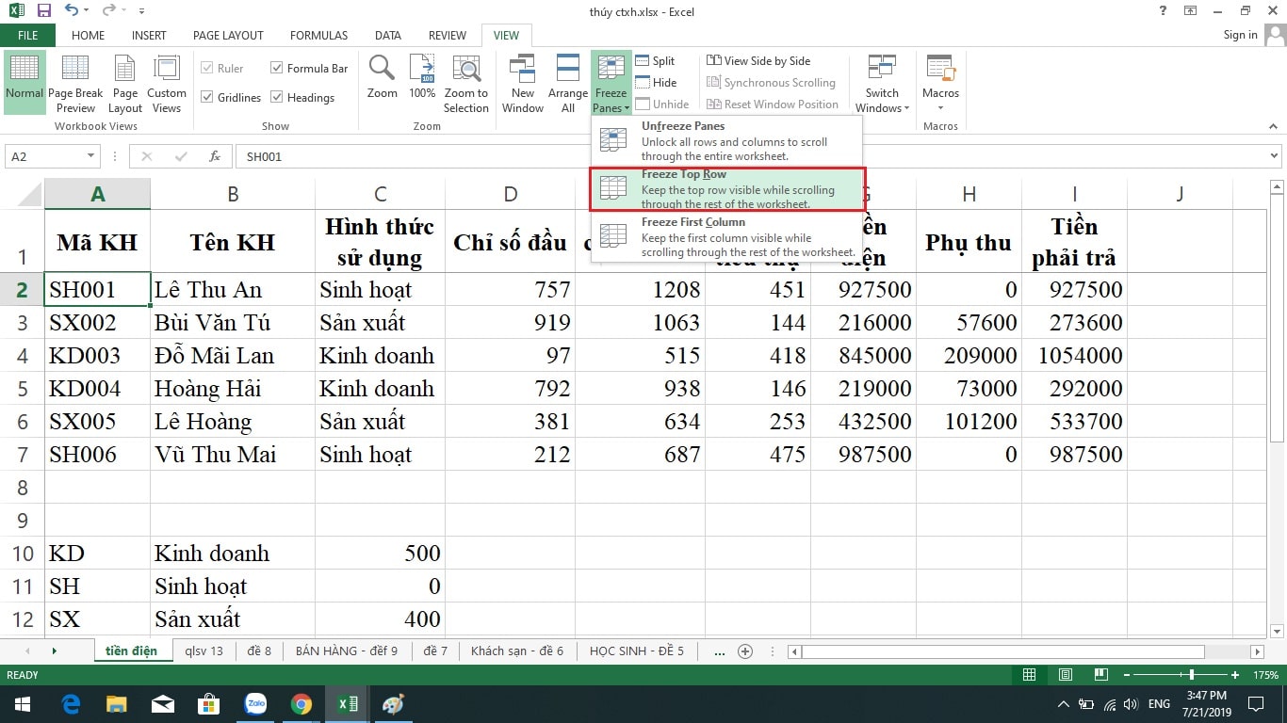
Task: Open Custom Views dialog
Action: (x=167, y=83)
